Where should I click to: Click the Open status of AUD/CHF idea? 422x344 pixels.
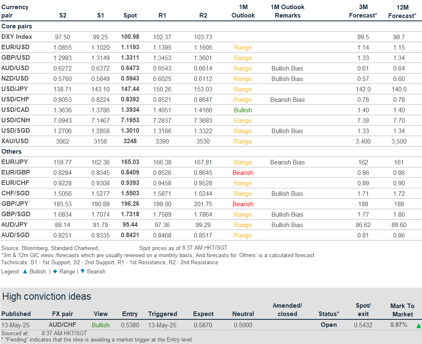point(329,325)
